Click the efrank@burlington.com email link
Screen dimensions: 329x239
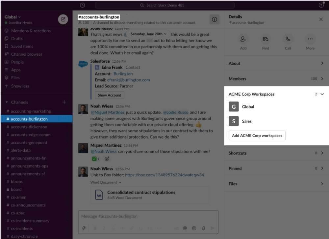click(128, 80)
